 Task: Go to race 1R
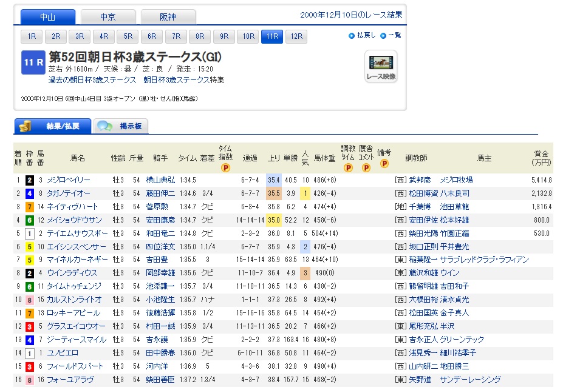coord(32,36)
